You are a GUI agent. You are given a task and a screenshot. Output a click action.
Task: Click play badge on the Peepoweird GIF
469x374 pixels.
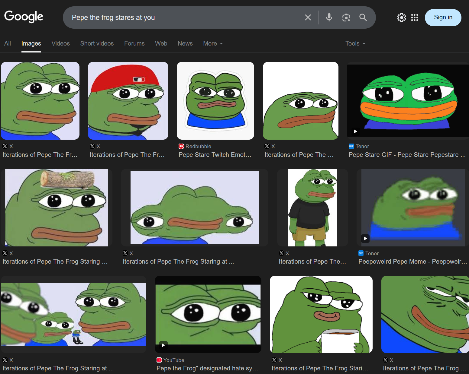click(x=365, y=239)
